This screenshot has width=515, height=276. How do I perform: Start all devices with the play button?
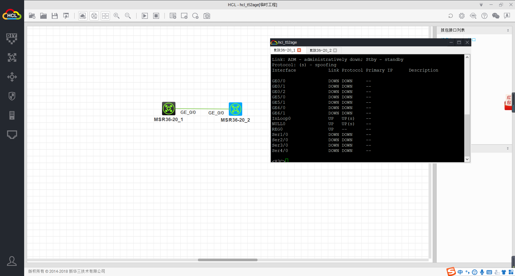(x=145, y=16)
